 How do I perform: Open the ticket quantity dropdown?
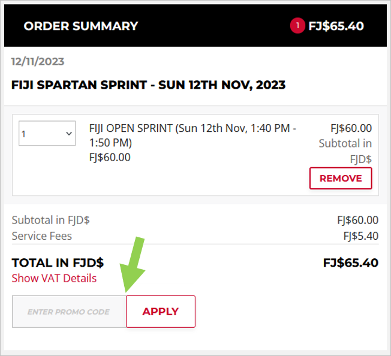[x=47, y=133]
